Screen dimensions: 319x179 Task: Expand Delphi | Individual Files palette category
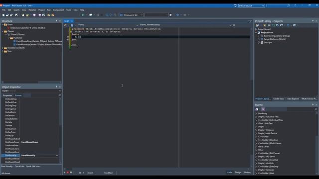tap(256, 117)
